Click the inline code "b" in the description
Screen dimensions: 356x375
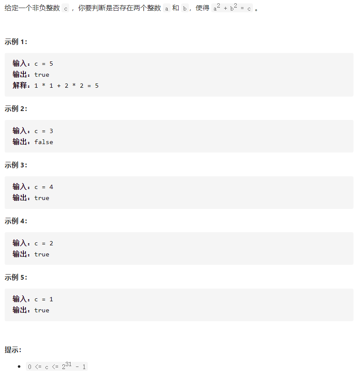(185, 9)
